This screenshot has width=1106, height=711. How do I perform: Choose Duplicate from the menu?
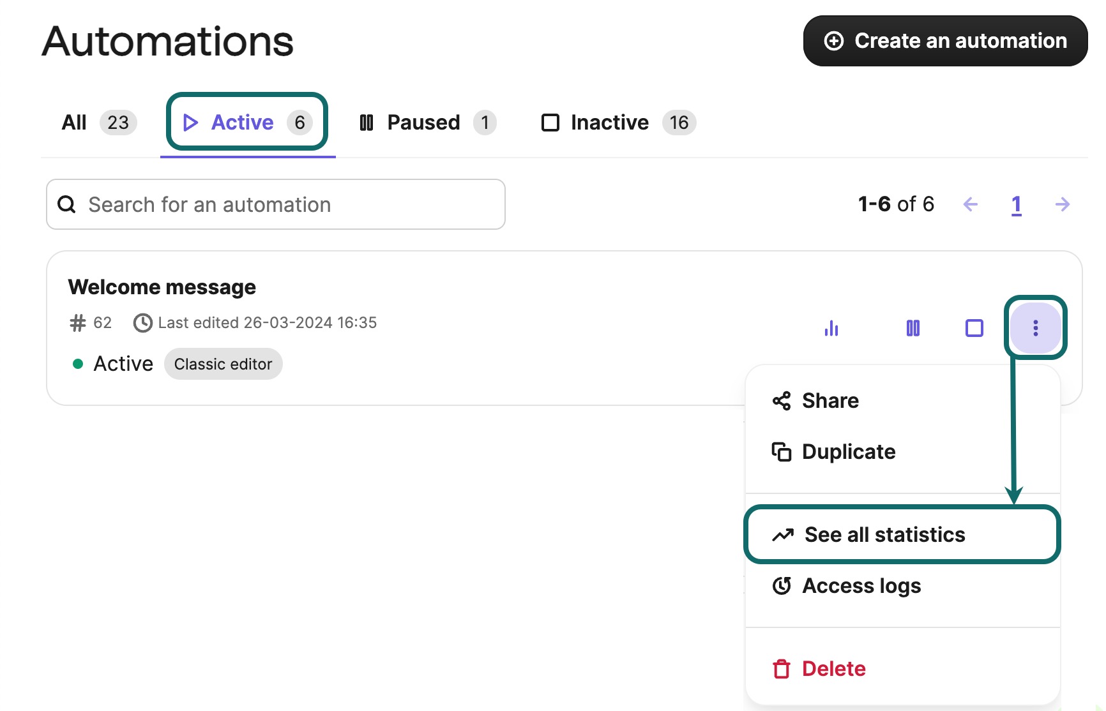click(x=902, y=452)
